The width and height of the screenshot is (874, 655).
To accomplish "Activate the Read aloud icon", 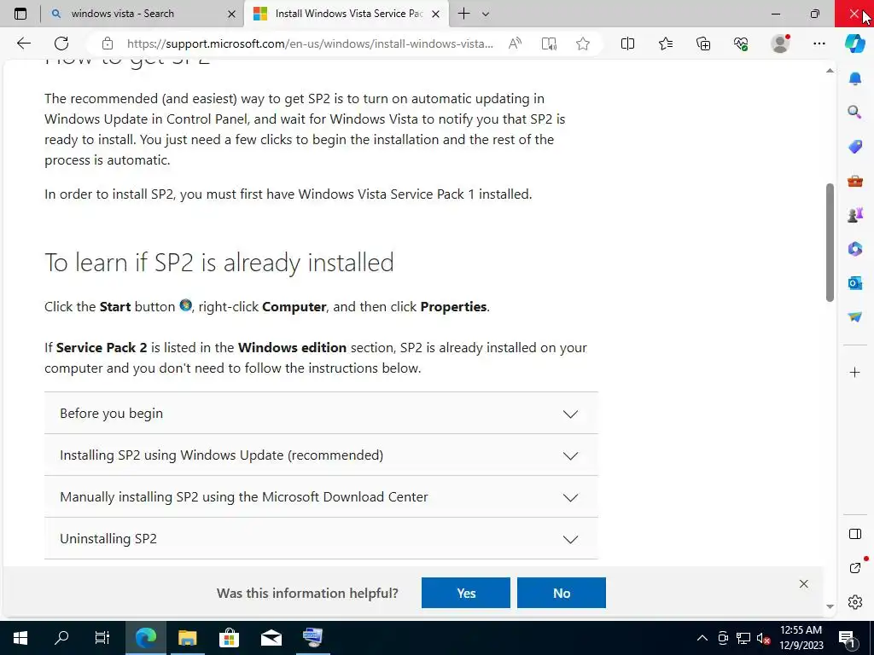I will tap(515, 43).
